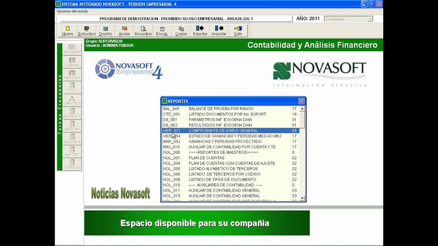
Task: Close the REPORTES window
Action: click(301, 101)
